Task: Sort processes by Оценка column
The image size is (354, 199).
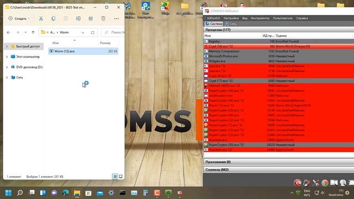Action: click(314, 35)
